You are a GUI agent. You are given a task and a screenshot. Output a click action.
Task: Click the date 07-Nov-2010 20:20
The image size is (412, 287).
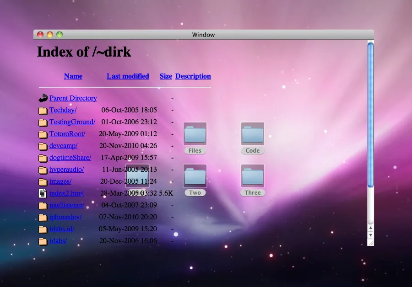(x=128, y=217)
